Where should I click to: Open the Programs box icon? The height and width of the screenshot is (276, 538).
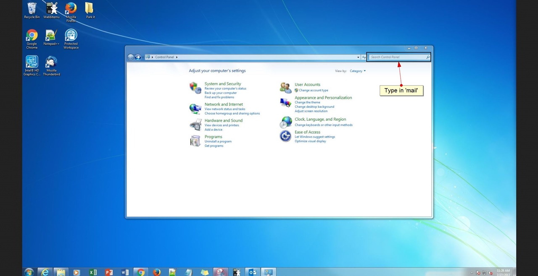tap(195, 141)
